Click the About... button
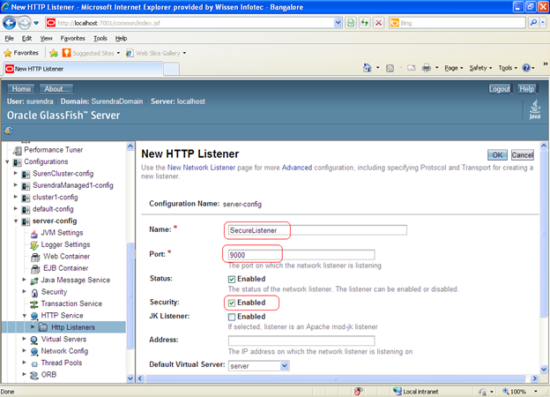This screenshot has width=550, height=397. coord(56,89)
